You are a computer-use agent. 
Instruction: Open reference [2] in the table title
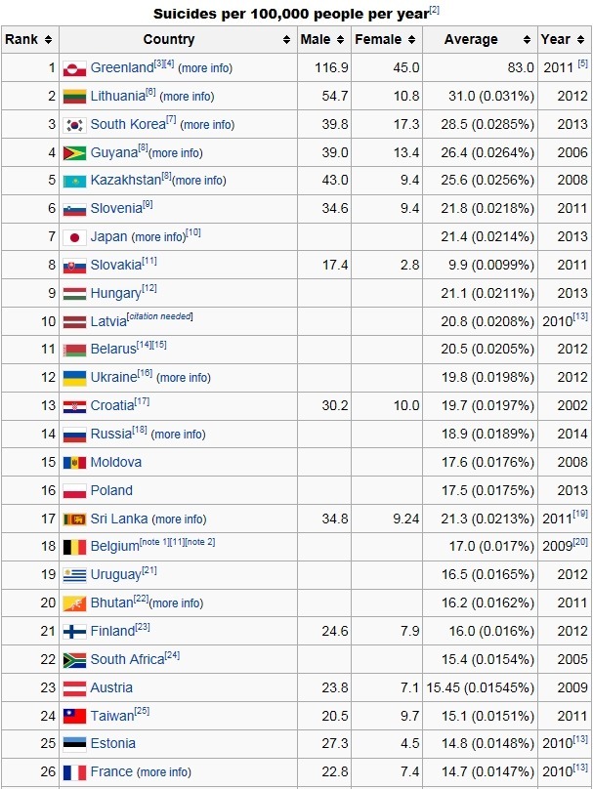[436, 11]
